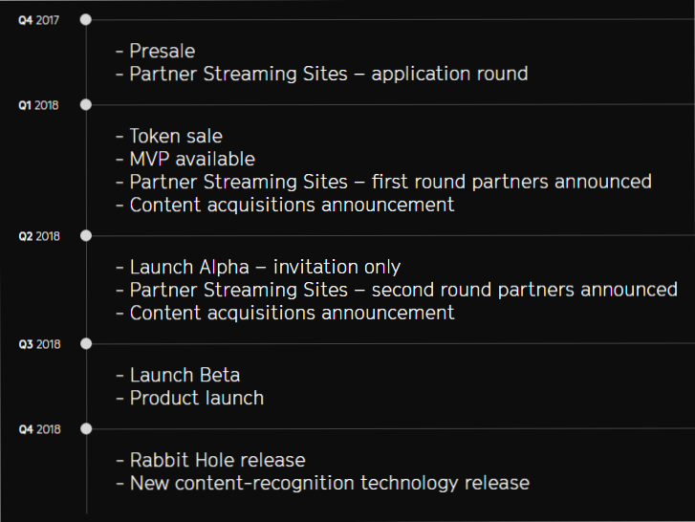Viewport: 695px width, 522px height.
Task: Select the Q4 2017 date label
Action: [x=38, y=20]
